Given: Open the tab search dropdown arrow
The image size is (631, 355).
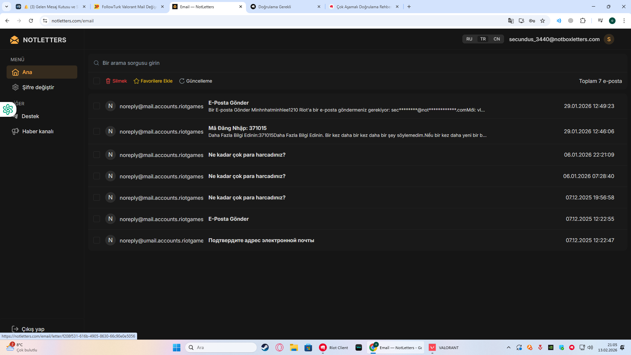Looking at the screenshot, I should (7, 7).
